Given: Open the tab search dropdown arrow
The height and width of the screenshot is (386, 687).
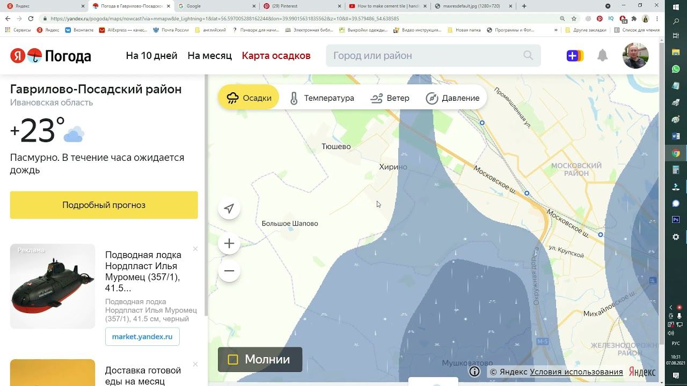Looking at the screenshot, I should tap(608, 6).
